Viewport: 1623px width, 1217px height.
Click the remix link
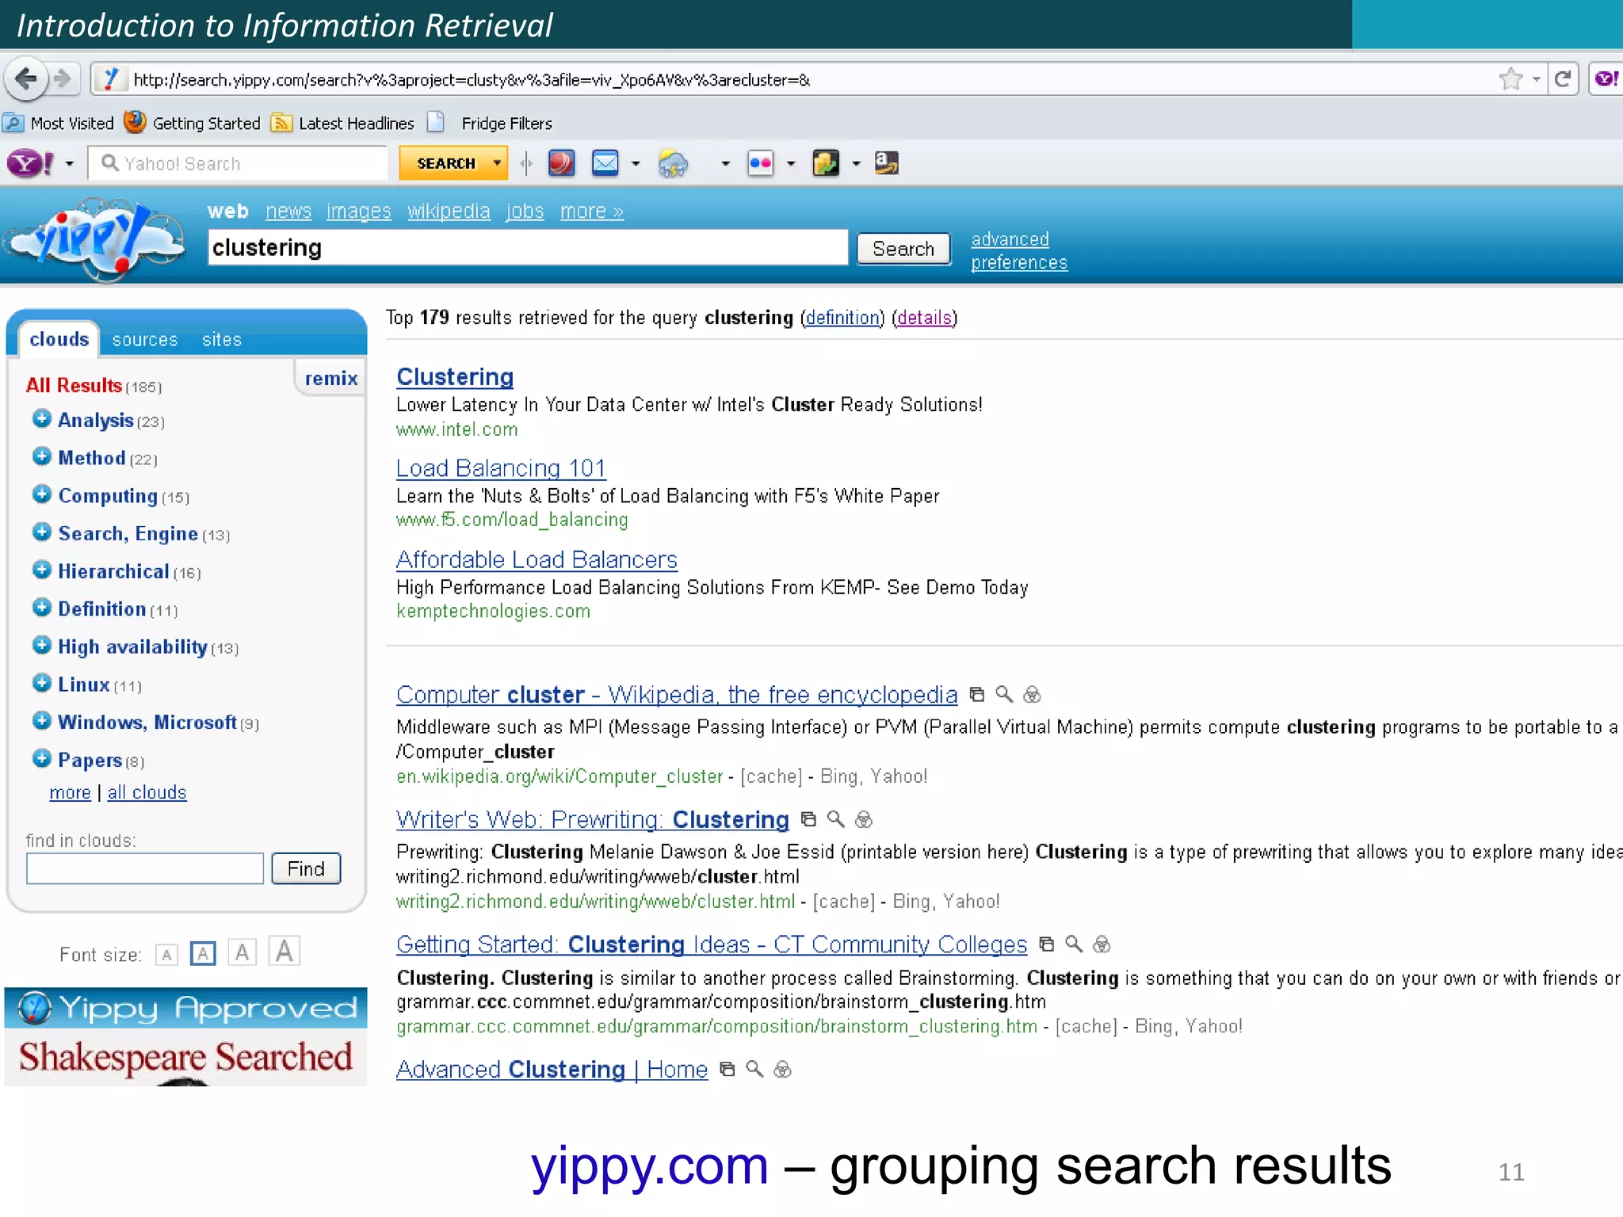point(331,379)
